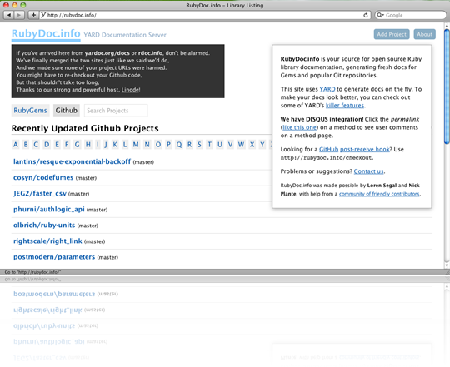Filter projects by letter M
Viewport: 450px width, 367px height.
coord(136,145)
